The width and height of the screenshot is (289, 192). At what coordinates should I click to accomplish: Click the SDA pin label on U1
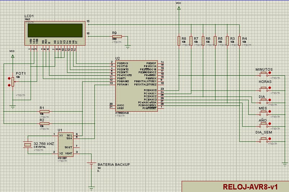point(69,139)
